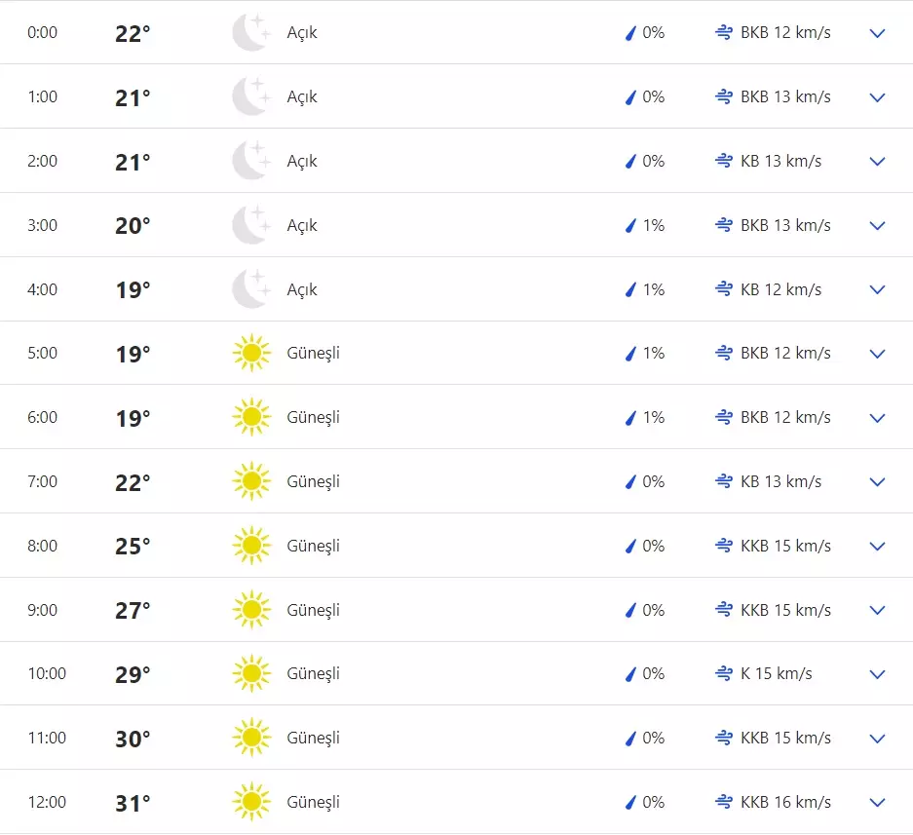The height and width of the screenshot is (835, 913).
Task: Click the sun icon in the 9:00 row
Action: pyautogui.click(x=250, y=610)
